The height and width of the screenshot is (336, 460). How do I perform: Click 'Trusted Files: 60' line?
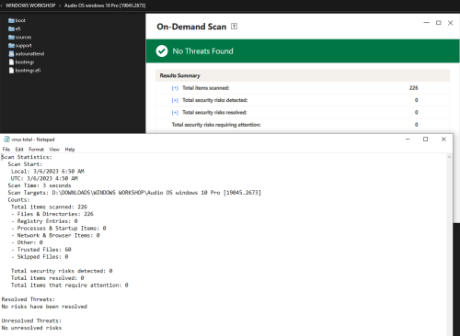click(x=41, y=250)
